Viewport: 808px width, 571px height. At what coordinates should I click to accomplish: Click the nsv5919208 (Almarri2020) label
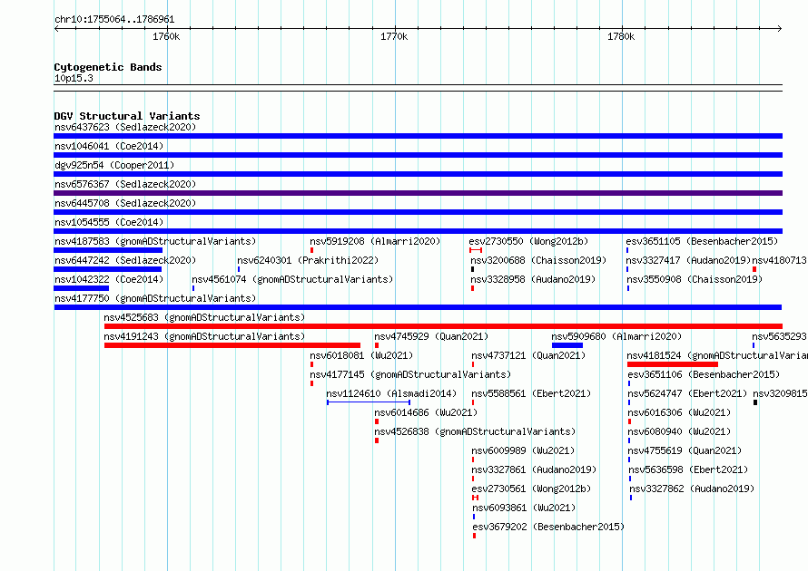[375, 241]
